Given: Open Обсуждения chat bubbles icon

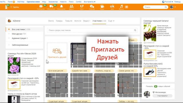Looking at the screenshot, I should [x=51, y=6].
